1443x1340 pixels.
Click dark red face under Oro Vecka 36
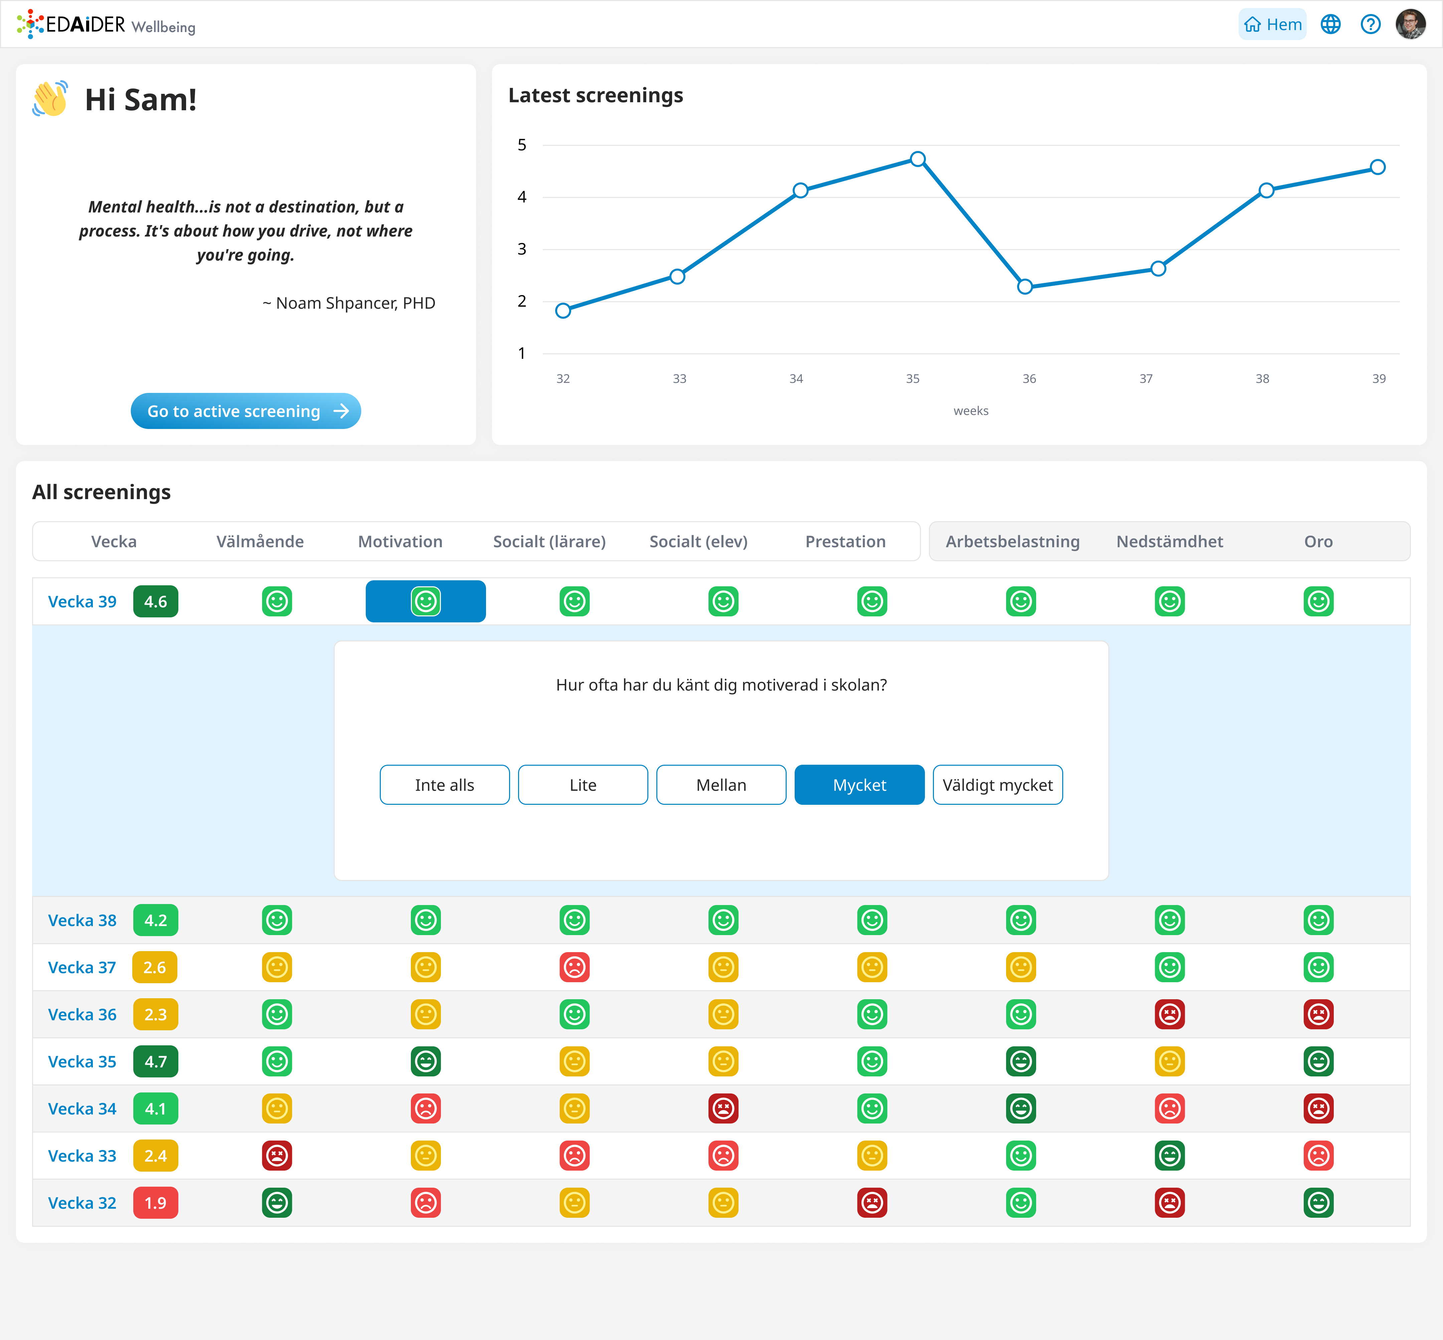coord(1318,1014)
